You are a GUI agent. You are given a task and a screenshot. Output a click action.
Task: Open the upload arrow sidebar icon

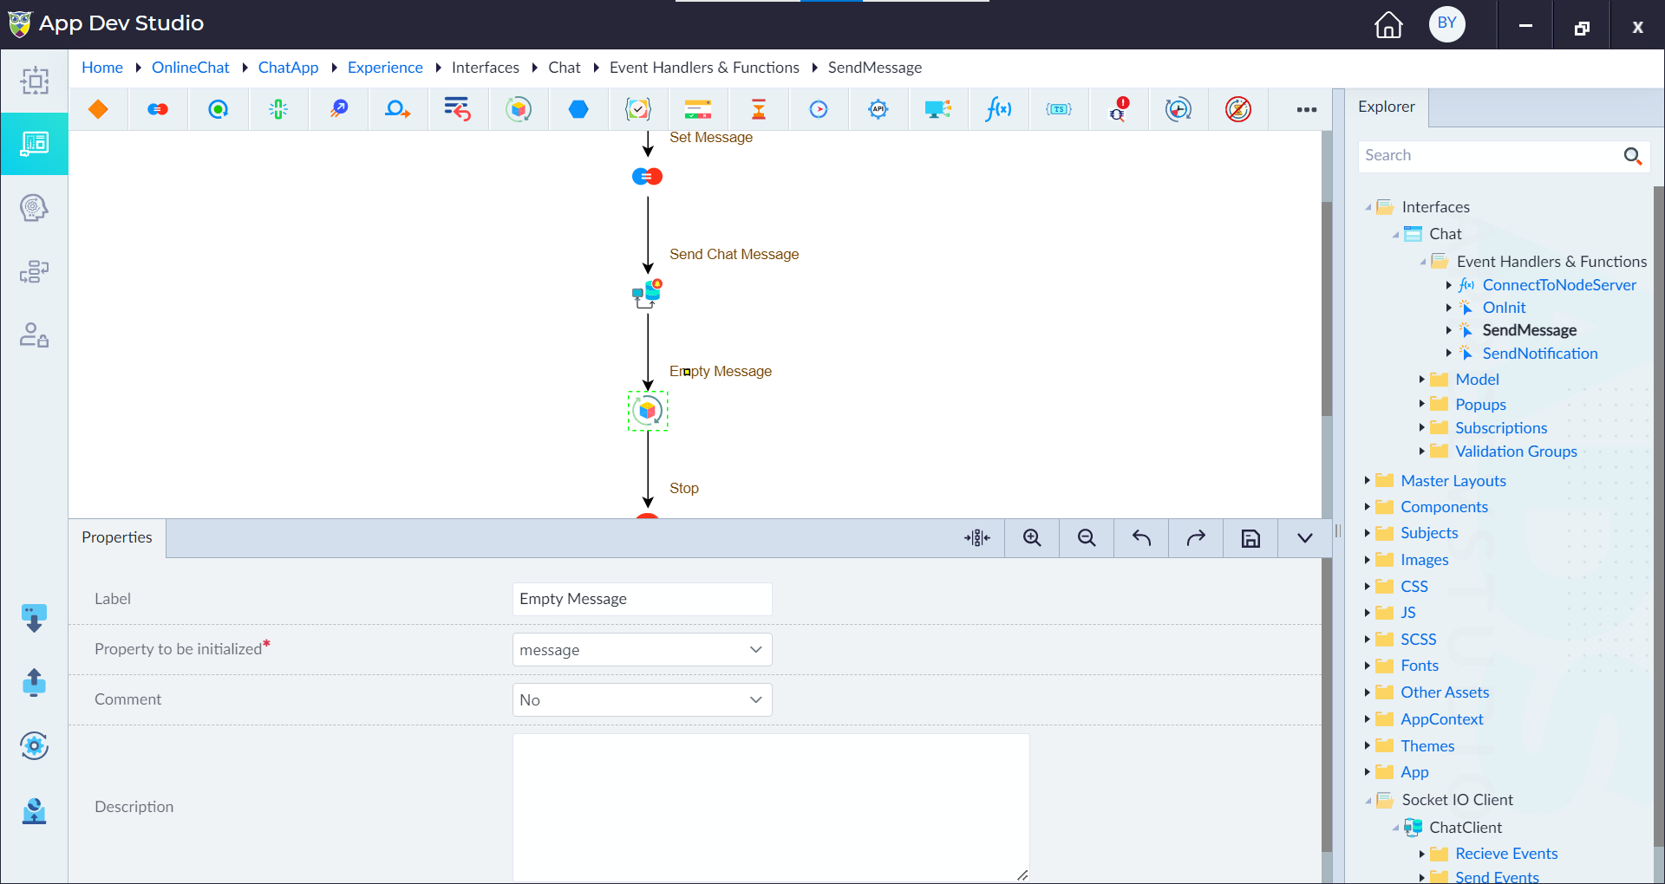click(x=34, y=682)
